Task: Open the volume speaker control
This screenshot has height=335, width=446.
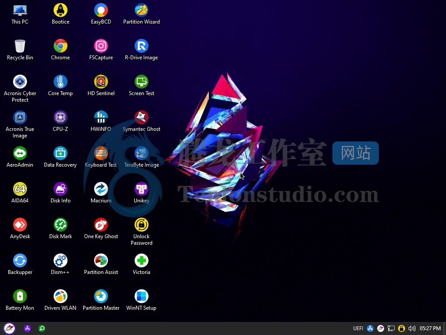Action: [x=412, y=328]
